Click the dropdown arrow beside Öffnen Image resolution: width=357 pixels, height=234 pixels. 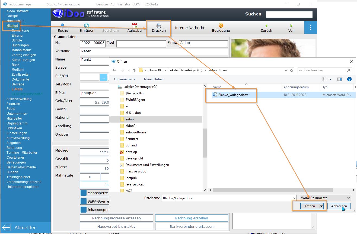tap(322, 206)
